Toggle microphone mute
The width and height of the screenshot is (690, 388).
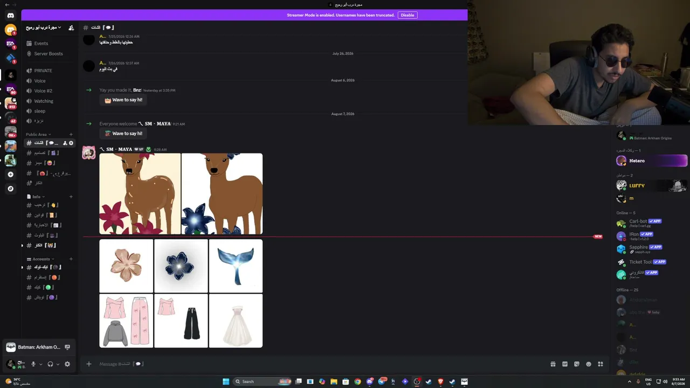pos(33,364)
